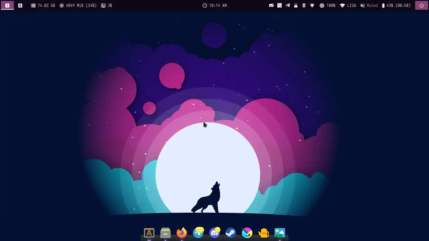Click the 43% battery status module
This screenshot has width=429, height=241.
point(396,5)
